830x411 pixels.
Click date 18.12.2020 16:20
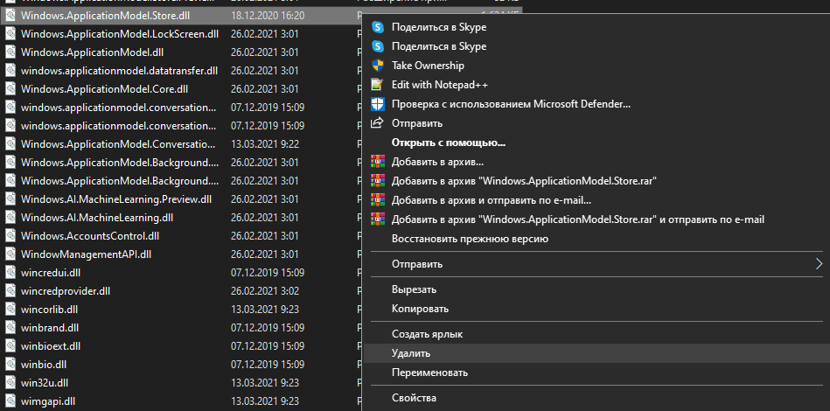268,16
